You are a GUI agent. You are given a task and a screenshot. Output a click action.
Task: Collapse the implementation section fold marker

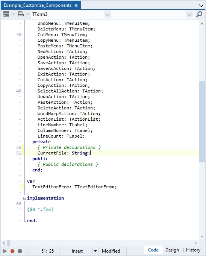(25, 198)
